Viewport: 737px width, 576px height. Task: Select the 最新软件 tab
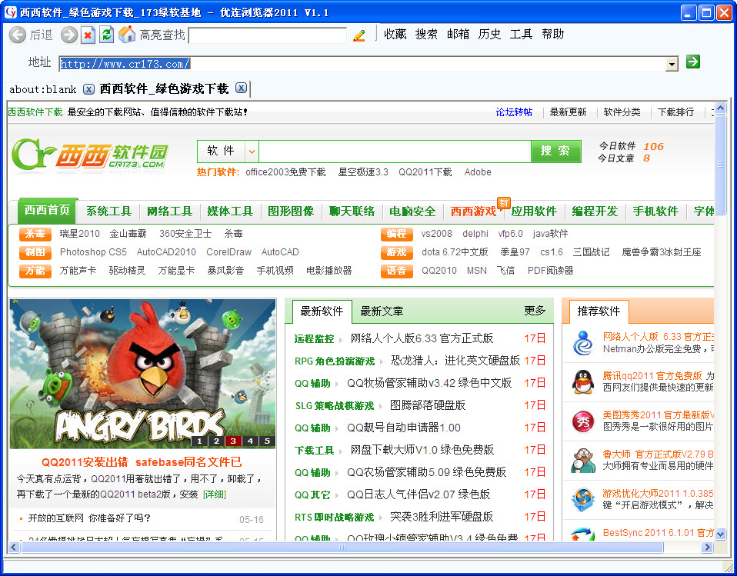point(322,311)
